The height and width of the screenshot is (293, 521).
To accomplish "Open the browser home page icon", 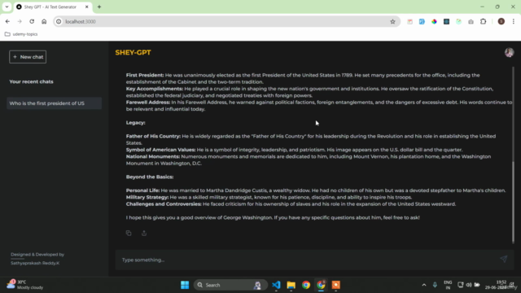I will [44, 22].
